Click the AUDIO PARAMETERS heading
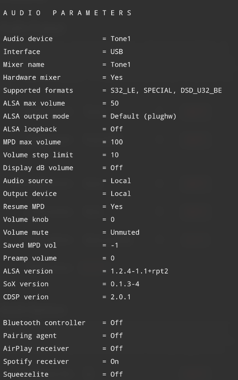Viewport: 238px width, 380px height. click(x=67, y=13)
